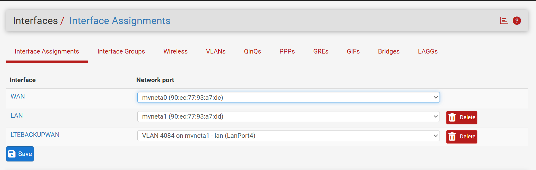This screenshot has width=536, height=170.
Task: Click the floppy disk Save icon
Action: coord(12,154)
